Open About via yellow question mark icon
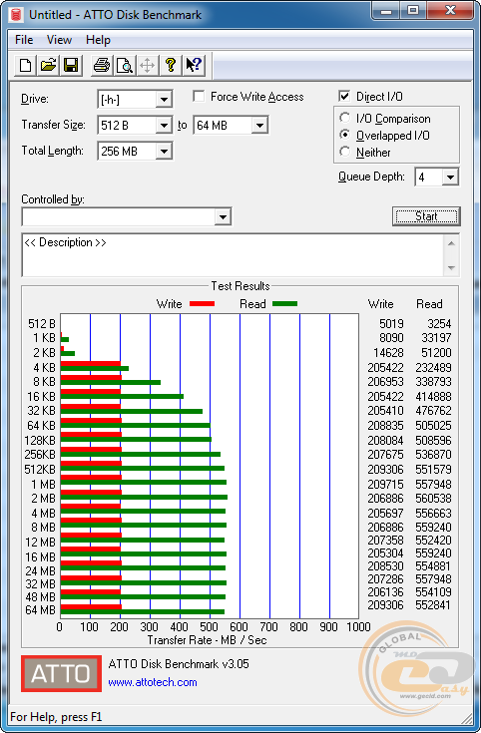This screenshot has width=481, height=733. click(171, 65)
